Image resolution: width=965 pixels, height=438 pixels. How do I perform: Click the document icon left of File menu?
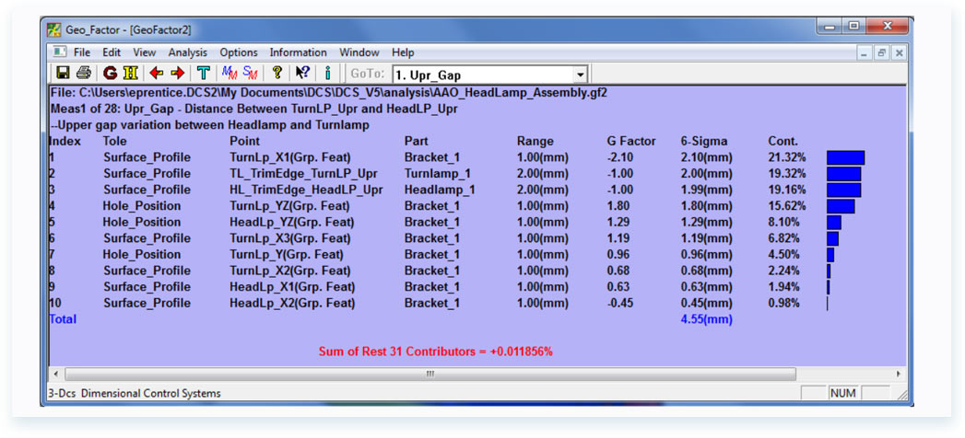pyautogui.click(x=59, y=52)
